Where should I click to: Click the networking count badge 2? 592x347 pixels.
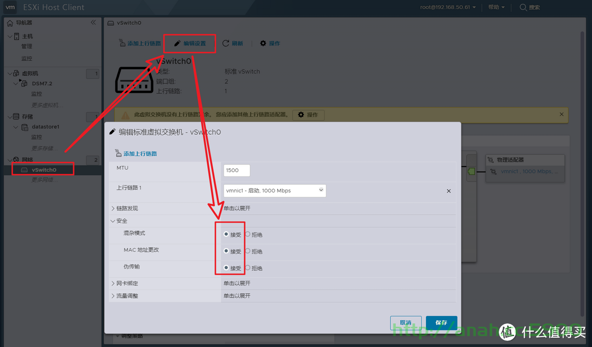point(93,160)
